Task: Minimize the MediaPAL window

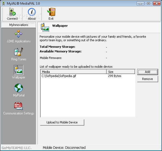Action: (x=140, y=4)
